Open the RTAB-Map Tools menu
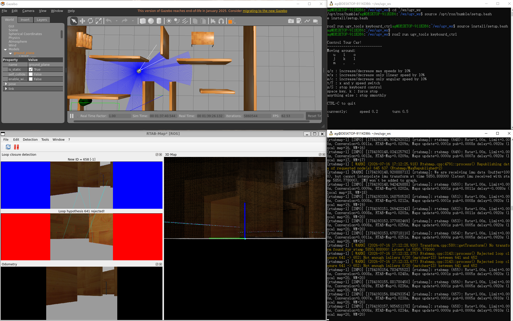513x321 pixels. [x=45, y=139]
